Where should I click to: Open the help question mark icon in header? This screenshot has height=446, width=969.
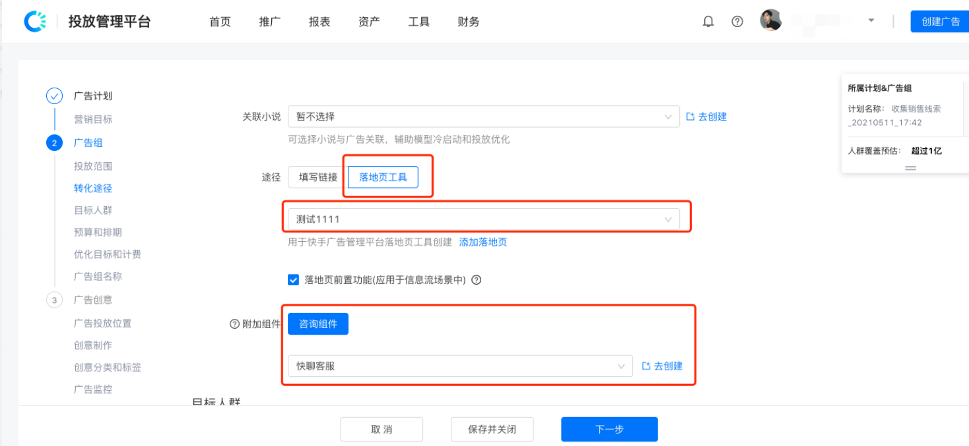pyautogui.click(x=737, y=21)
